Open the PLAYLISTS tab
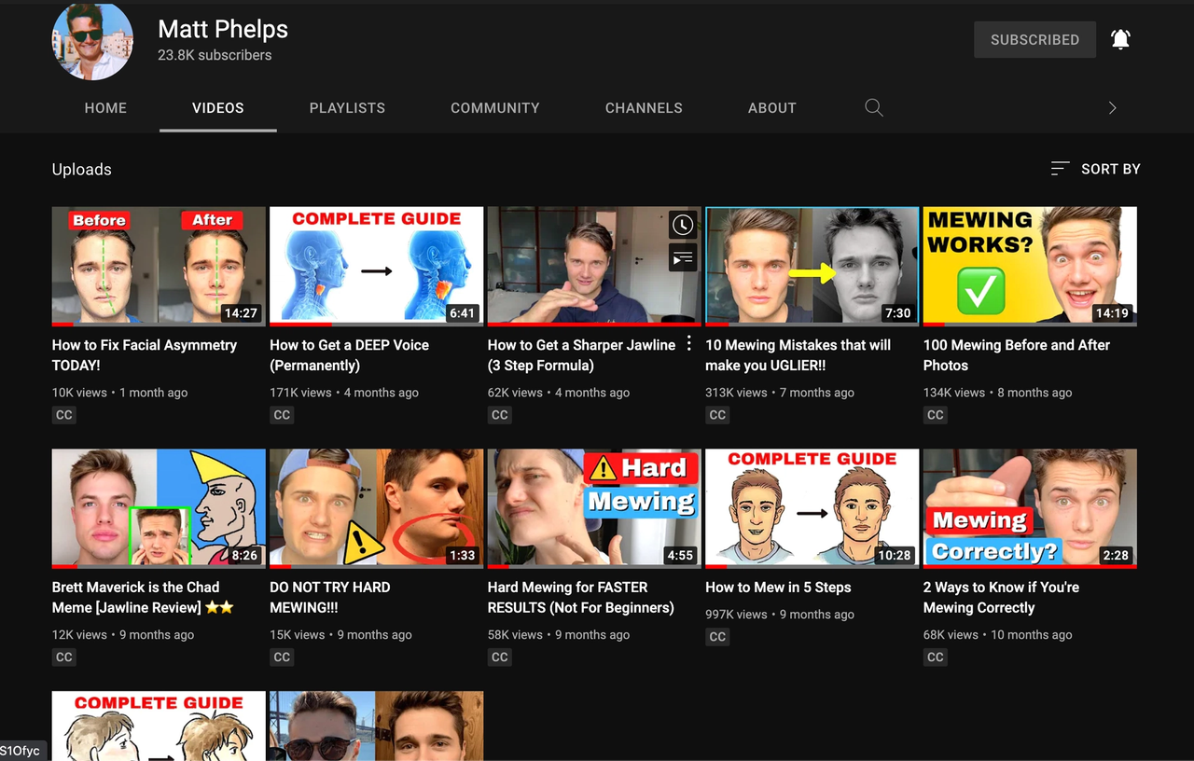 pos(347,108)
